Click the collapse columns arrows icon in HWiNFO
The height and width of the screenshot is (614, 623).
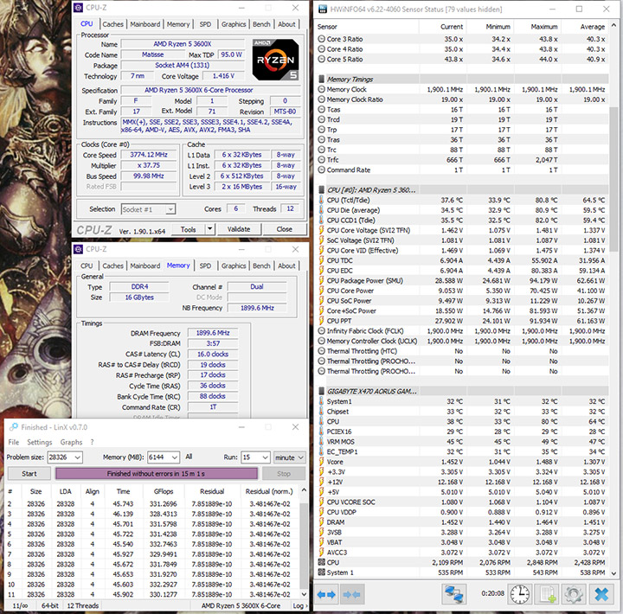click(352, 595)
